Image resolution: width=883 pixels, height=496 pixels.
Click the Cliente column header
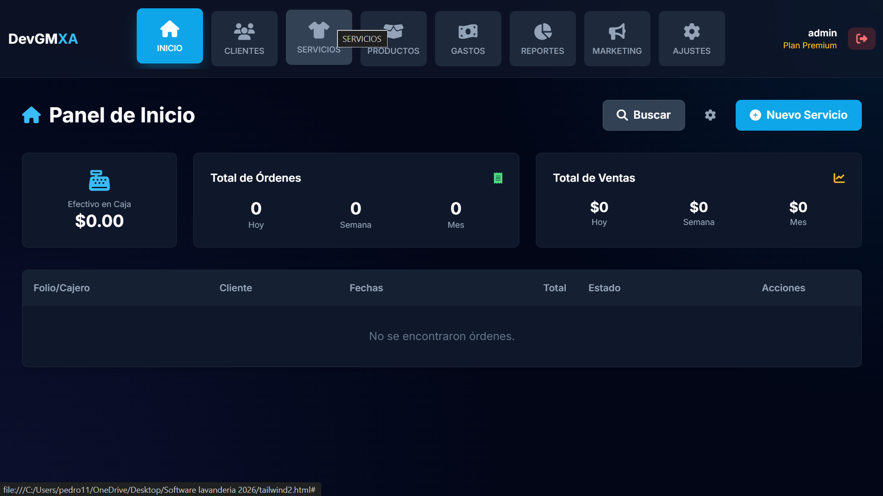pos(236,288)
